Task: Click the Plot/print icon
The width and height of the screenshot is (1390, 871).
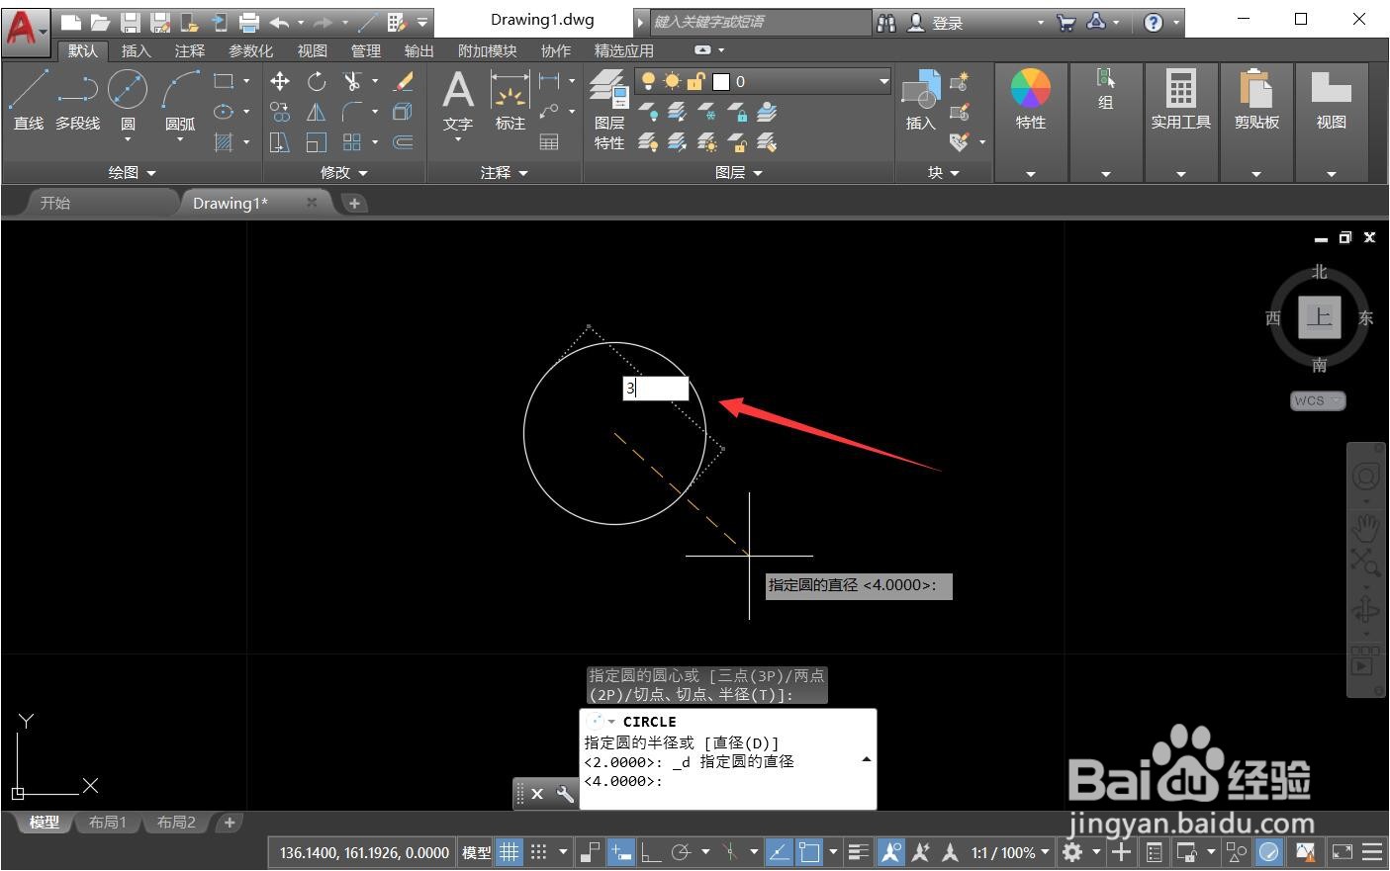Action: [x=249, y=22]
